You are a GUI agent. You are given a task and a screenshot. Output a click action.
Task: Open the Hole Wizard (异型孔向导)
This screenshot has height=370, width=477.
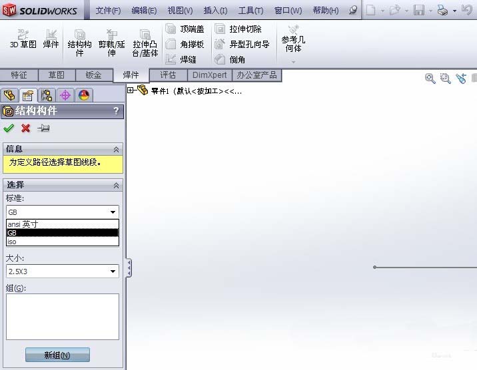[242, 45]
